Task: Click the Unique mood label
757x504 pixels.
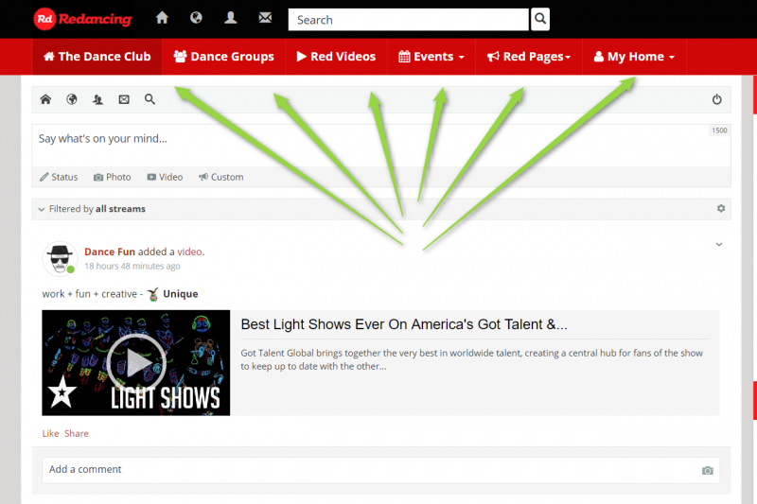Action: click(180, 294)
